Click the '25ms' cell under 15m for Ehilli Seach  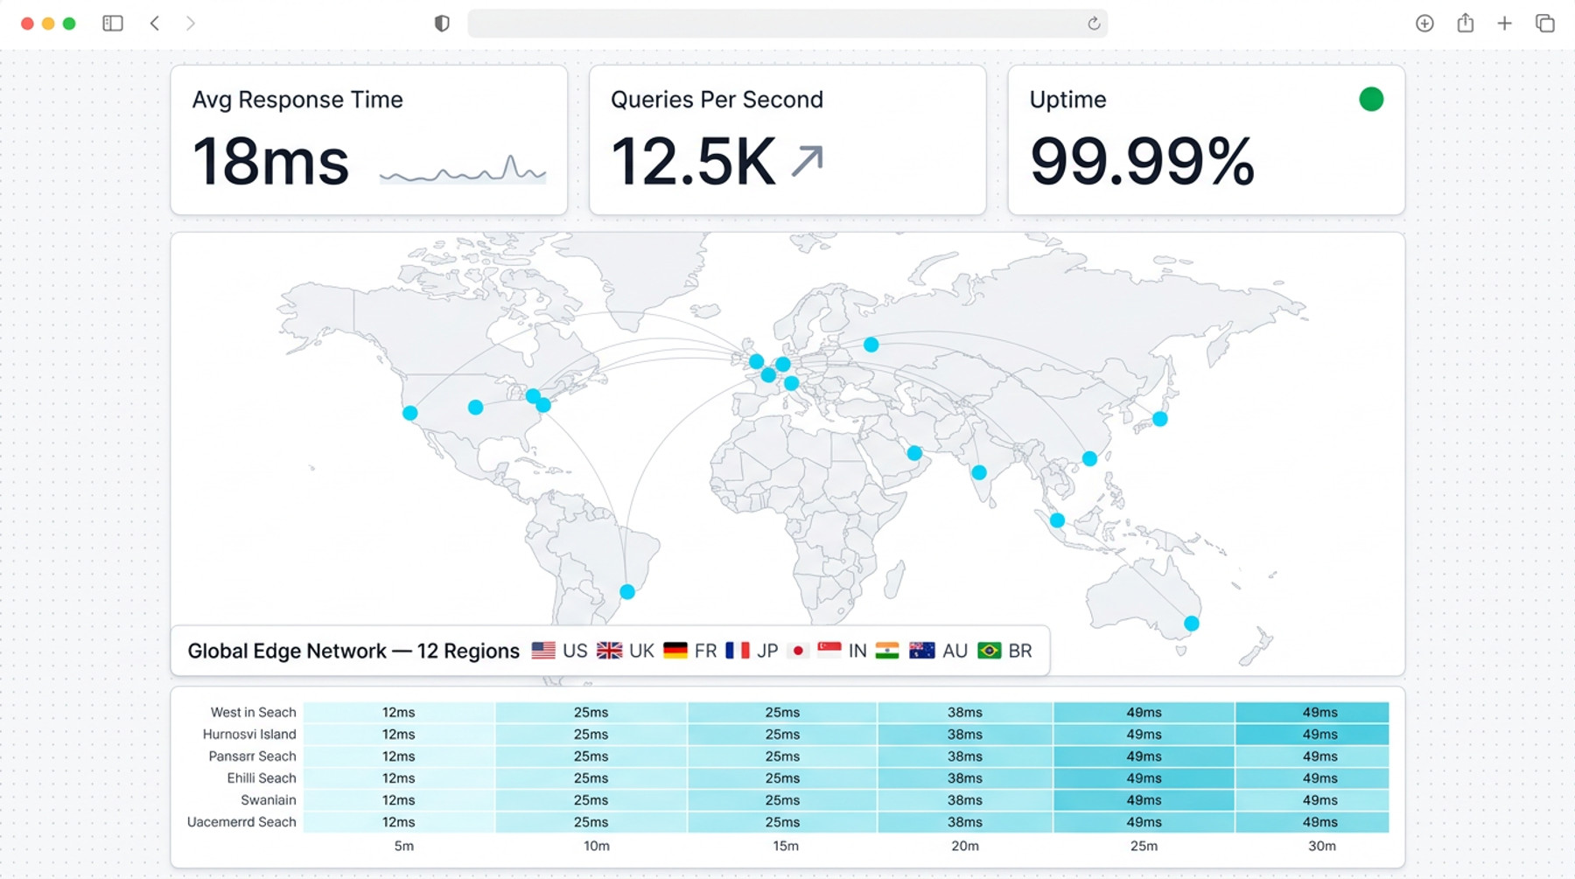coord(782,778)
